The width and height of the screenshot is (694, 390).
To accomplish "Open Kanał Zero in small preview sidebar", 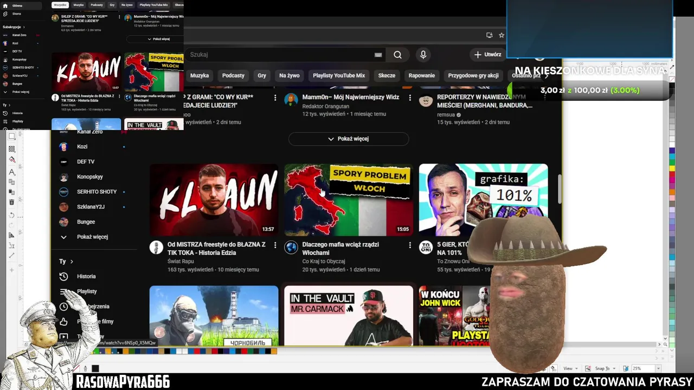I will click(x=20, y=35).
